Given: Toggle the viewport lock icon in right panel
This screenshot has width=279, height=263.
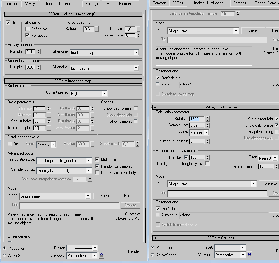Looking at the screenshot, I should [250, 255].
